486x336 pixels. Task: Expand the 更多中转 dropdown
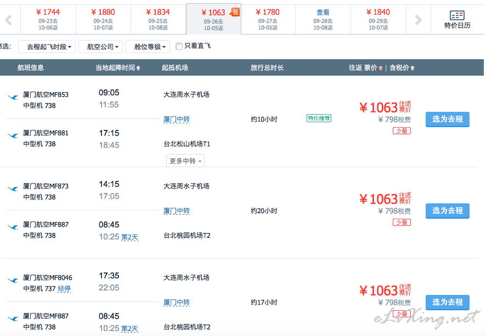click(185, 161)
